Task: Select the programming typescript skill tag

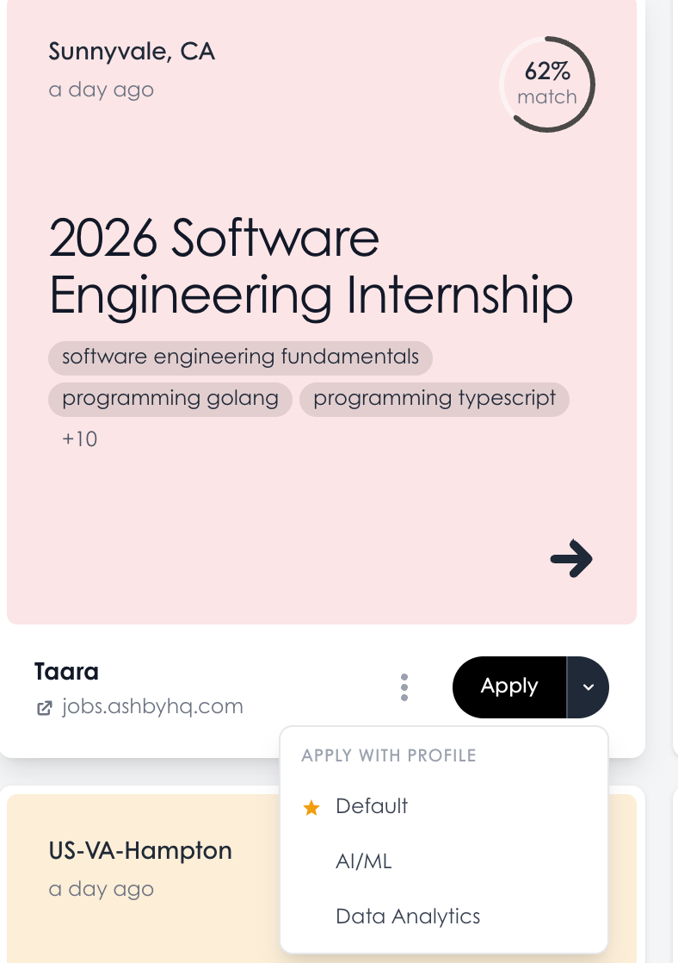Action: pos(434,399)
